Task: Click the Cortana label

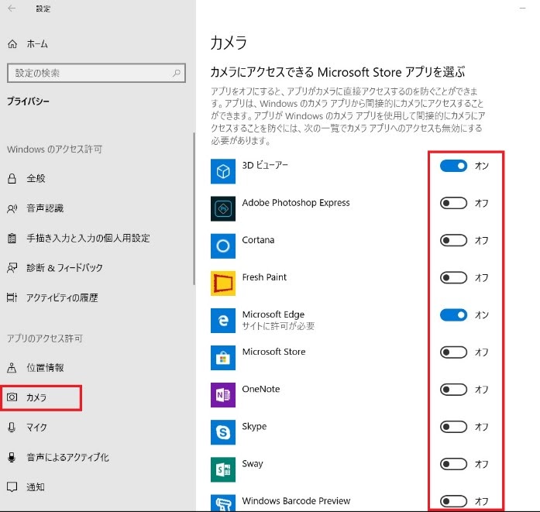Action: [258, 240]
